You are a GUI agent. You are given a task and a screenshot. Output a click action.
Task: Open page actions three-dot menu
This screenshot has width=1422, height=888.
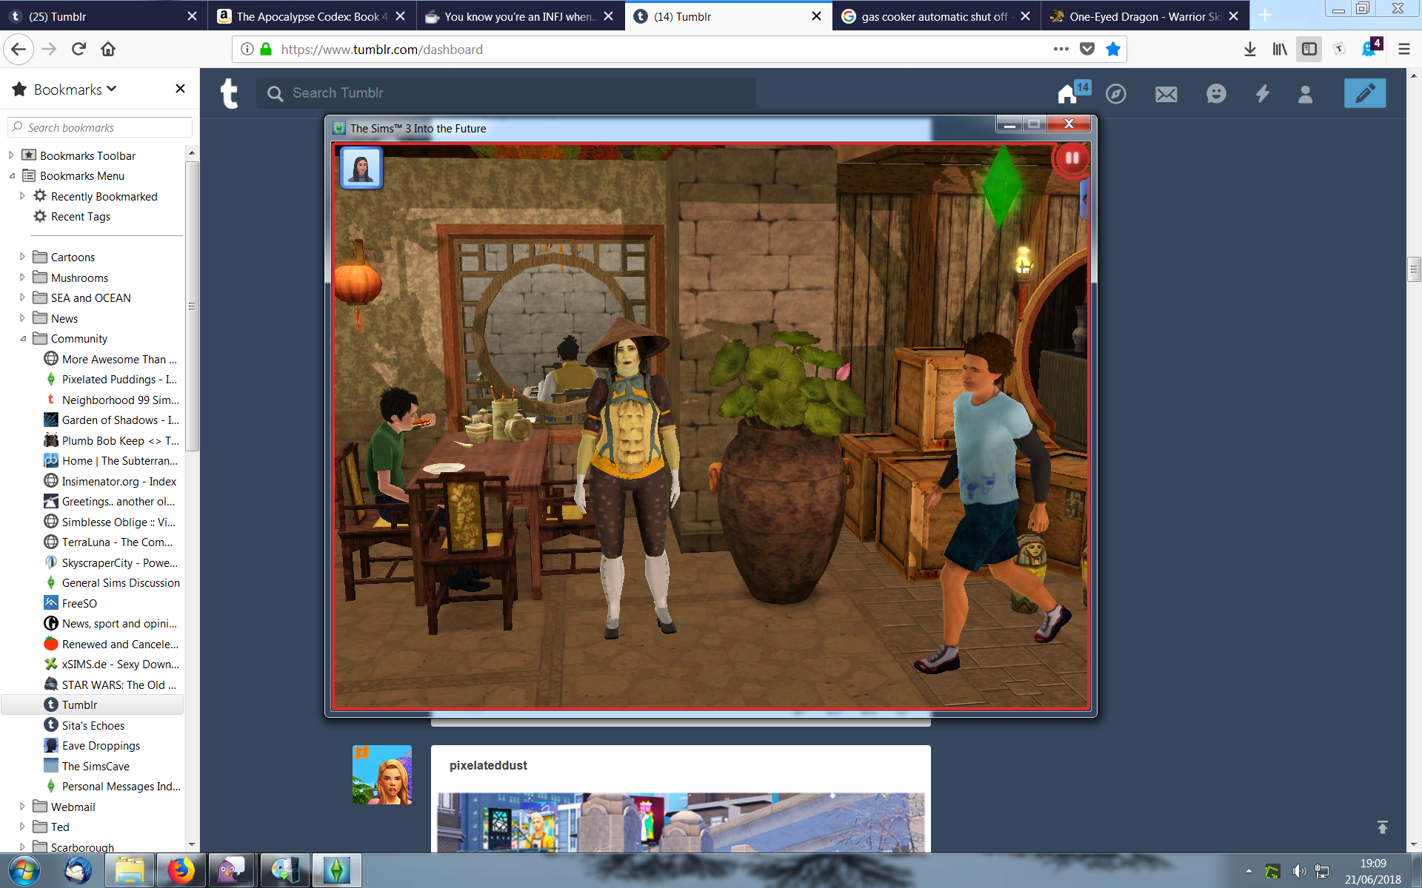point(1061,50)
